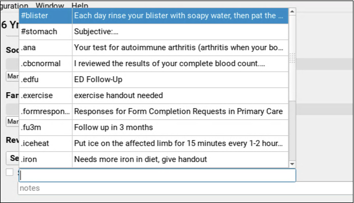Image resolution: width=354 pixels, height=203 pixels.
Task: Toggle the checkbox left of input field
Action: (10, 173)
